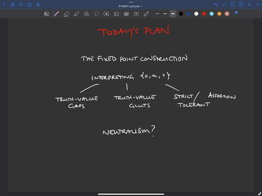Tap the home indicator bar at the bottom

[131, 194]
